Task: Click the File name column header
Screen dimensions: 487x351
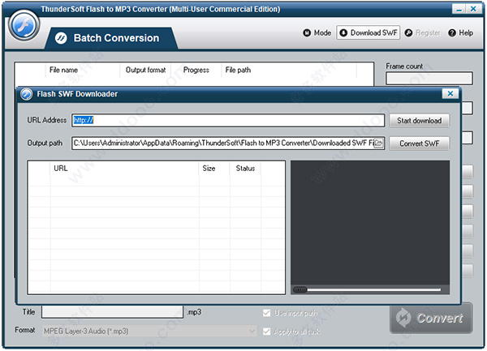Action: pos(83,70)
